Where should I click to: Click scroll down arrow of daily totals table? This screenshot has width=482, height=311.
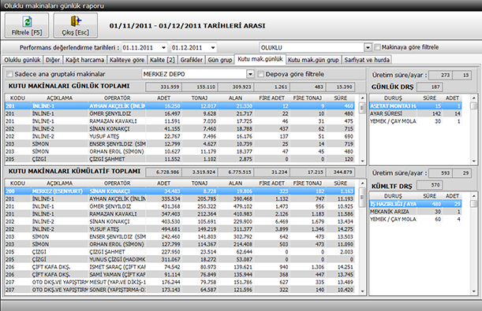click(x=362, y=161)
